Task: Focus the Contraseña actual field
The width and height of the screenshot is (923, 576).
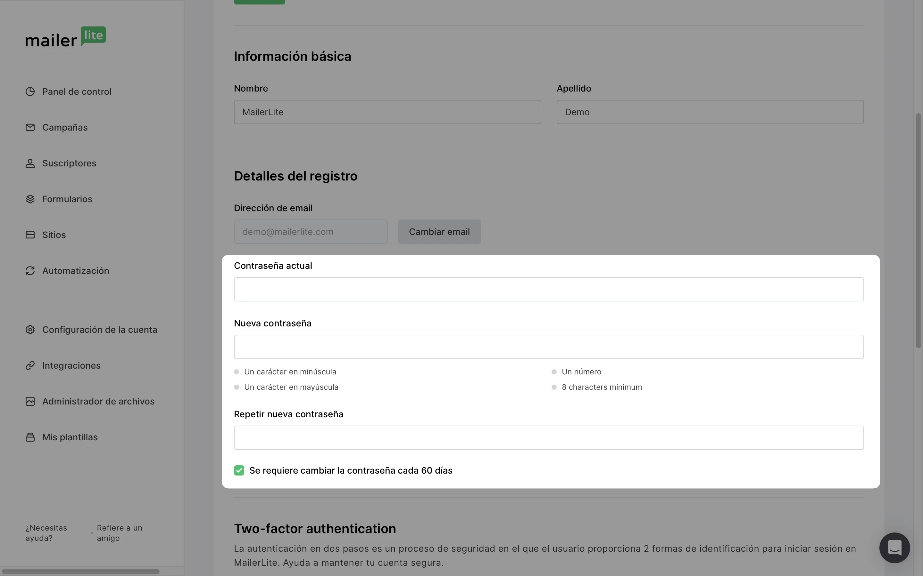Action: [548, 290]
